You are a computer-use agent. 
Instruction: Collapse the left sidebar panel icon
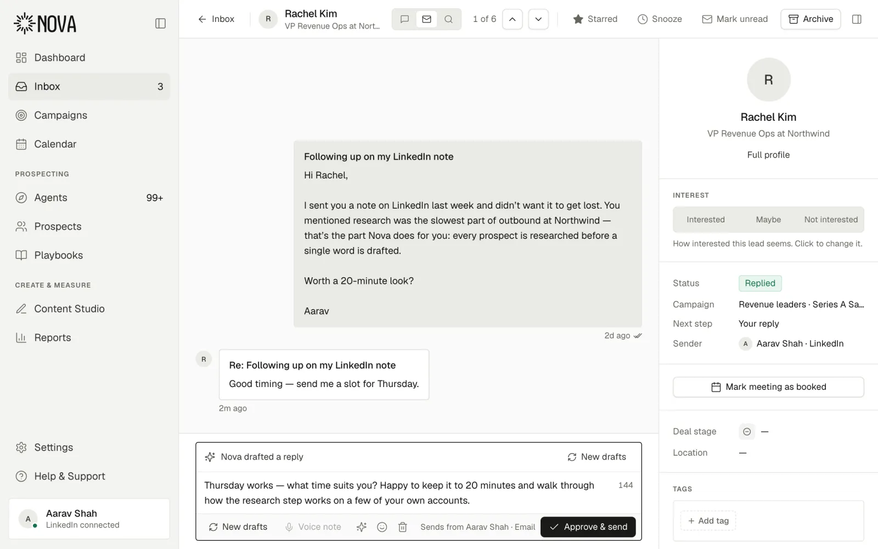pyautogui.click(x=160, y=23)
